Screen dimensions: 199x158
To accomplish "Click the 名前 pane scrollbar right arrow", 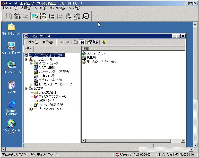I will pyautogui.click(x=183, y=140).
